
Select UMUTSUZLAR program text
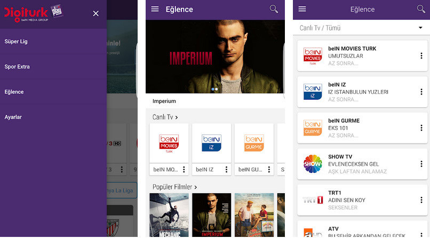point(346,56)
